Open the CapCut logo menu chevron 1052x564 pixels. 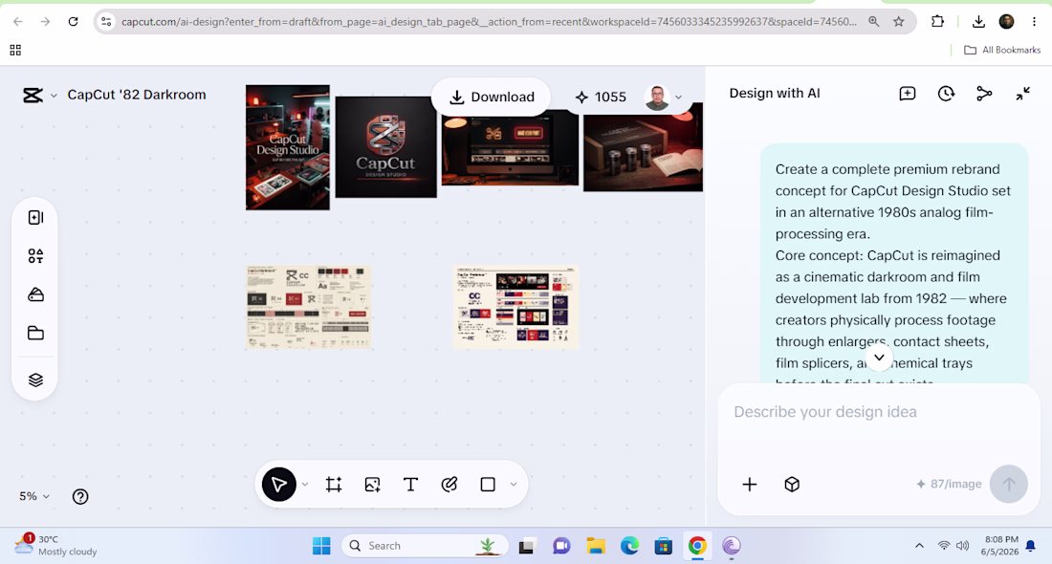54,96
